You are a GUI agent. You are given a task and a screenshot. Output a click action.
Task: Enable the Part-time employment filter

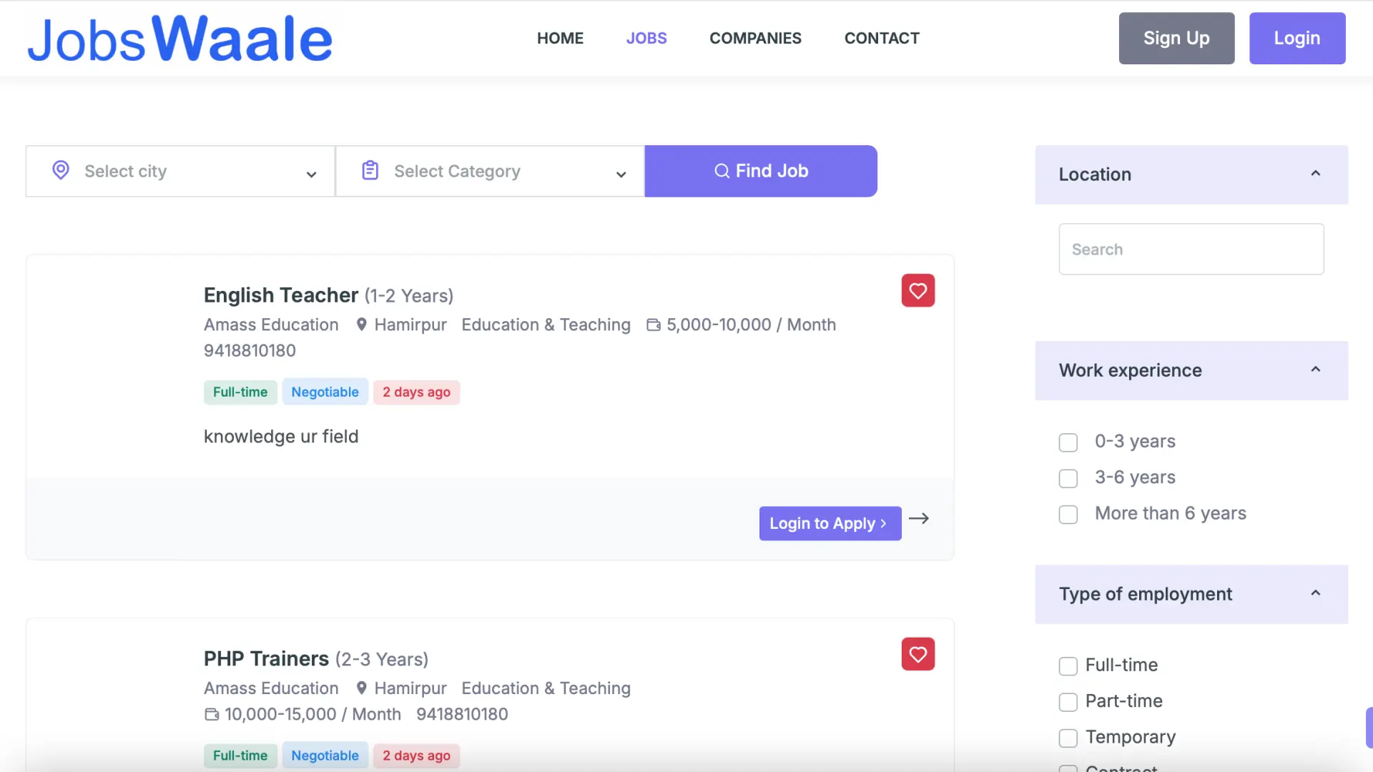[1068, 702]
